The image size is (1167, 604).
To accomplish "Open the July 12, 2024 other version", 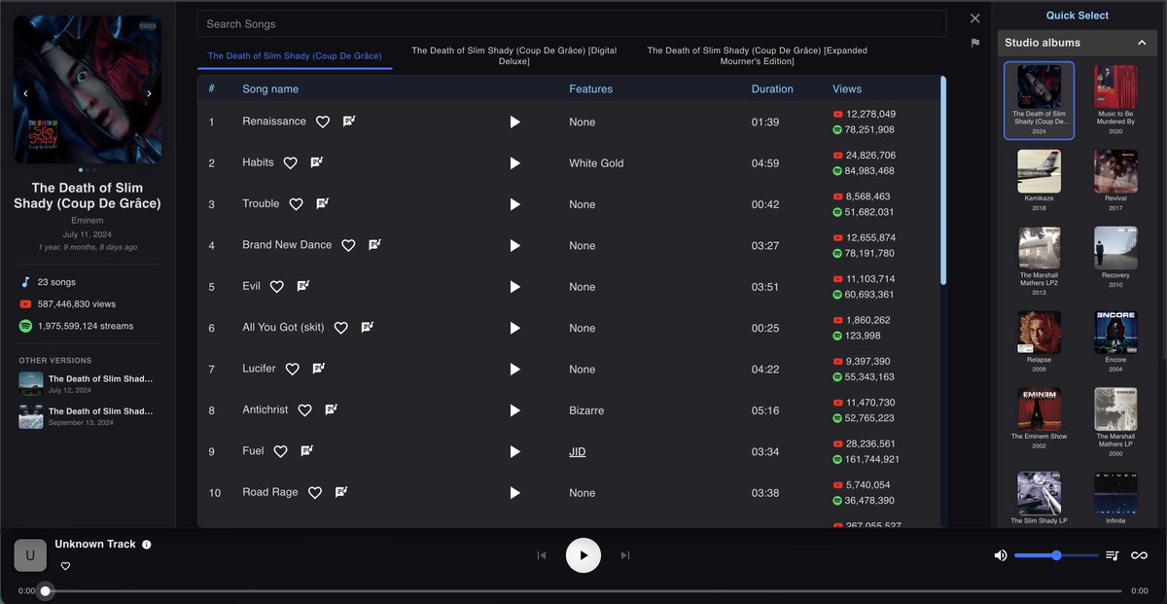I will tap(88, 383).
